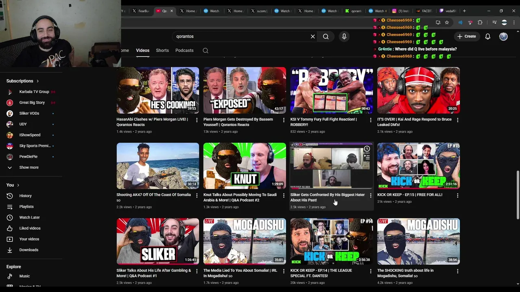Viewport: 520px width, 292px height.
Task: Bookmark page with star icon
Action: click(447, 23)
